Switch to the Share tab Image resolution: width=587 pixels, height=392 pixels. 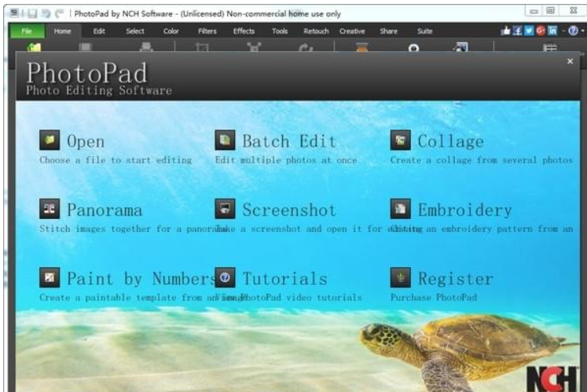click(x=389, y=31)
